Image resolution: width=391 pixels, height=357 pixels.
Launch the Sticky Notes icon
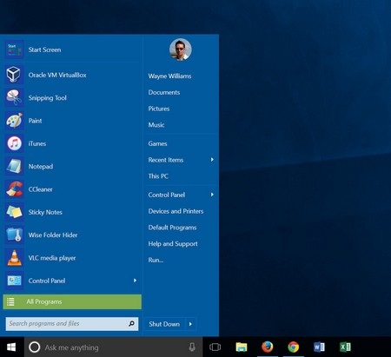pos(14,212)
